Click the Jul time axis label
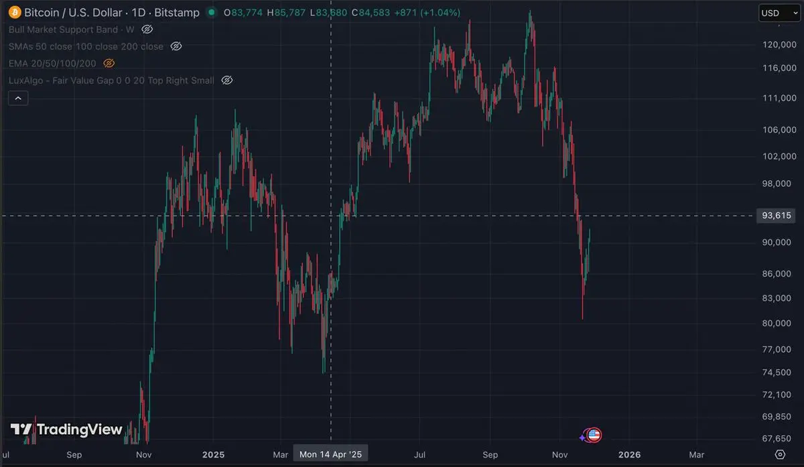 coord(421,454)
